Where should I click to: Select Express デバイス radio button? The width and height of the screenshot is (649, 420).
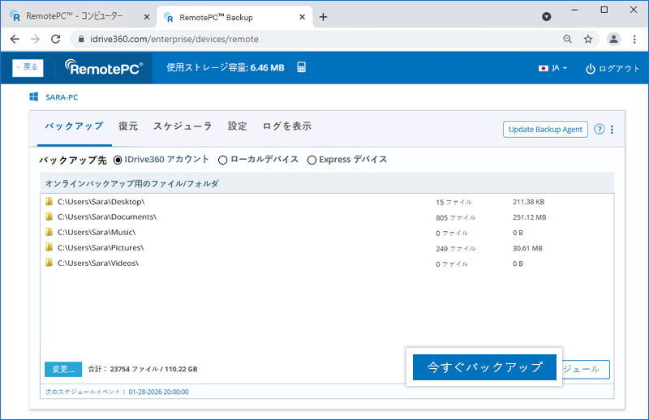coord(312,160)
